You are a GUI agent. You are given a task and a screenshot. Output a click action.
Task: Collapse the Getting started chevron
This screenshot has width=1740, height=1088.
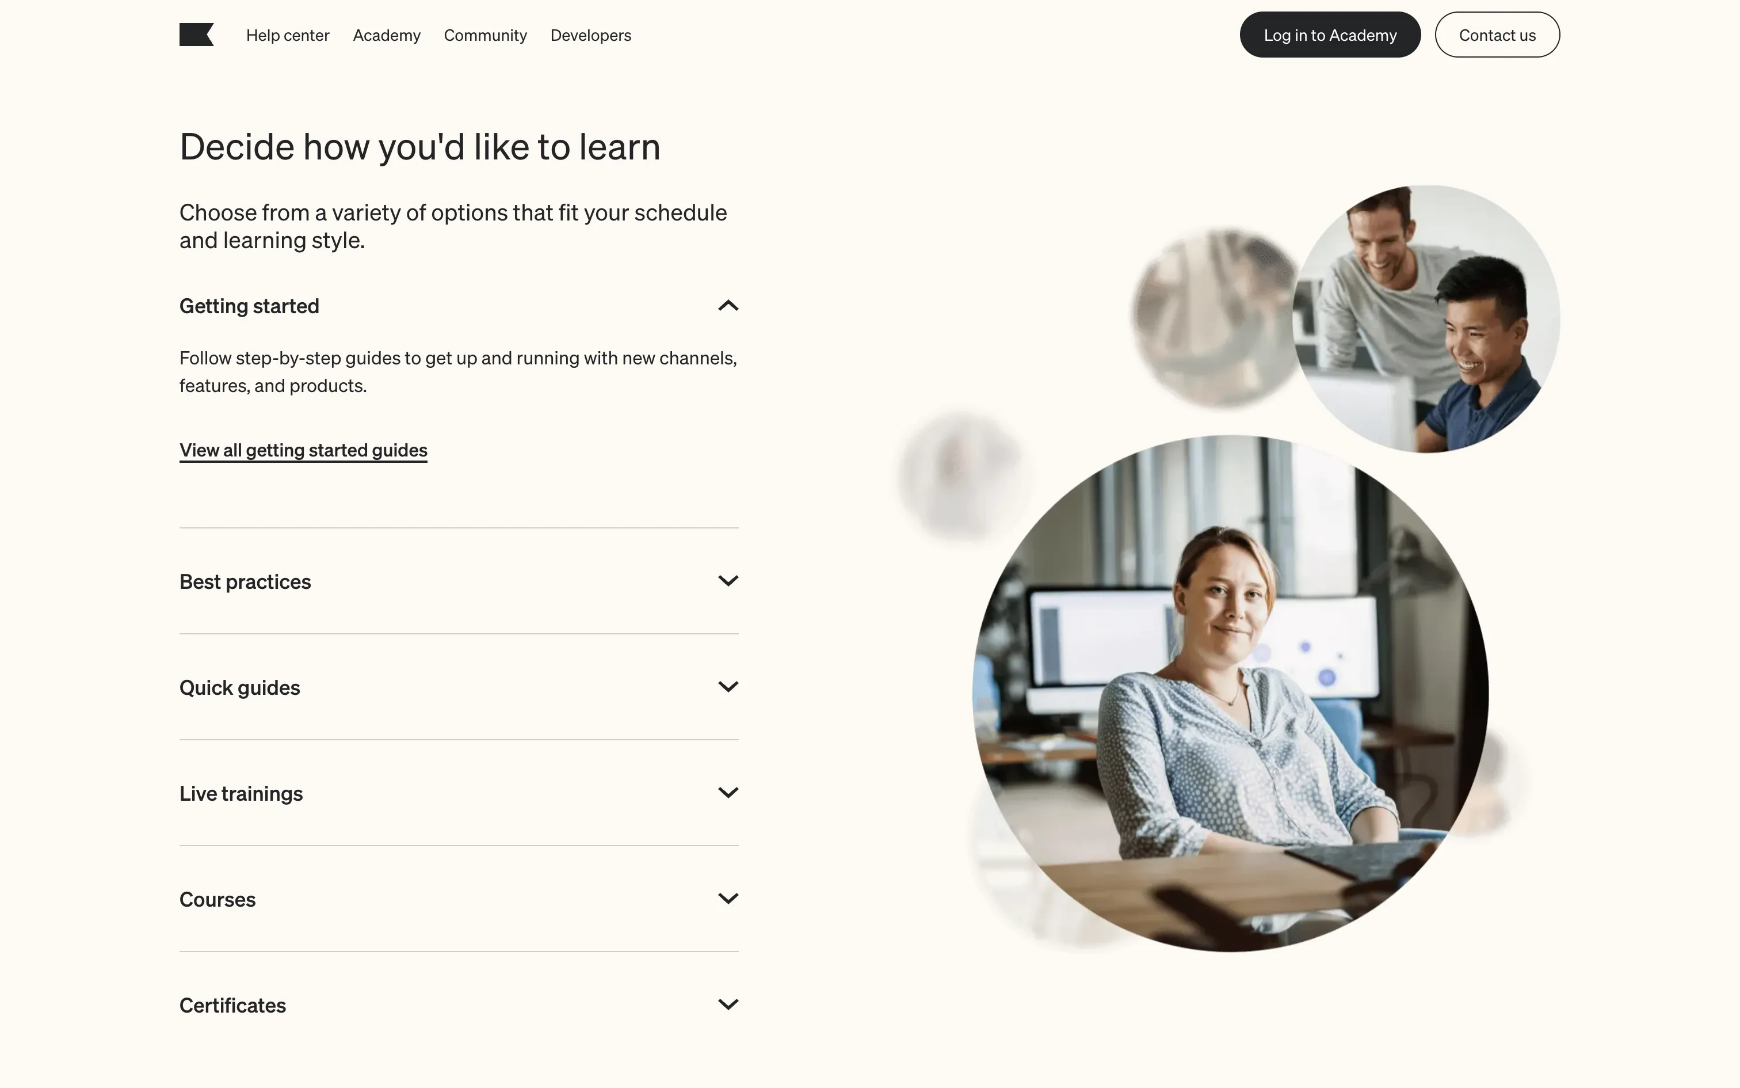coord(728,306)
